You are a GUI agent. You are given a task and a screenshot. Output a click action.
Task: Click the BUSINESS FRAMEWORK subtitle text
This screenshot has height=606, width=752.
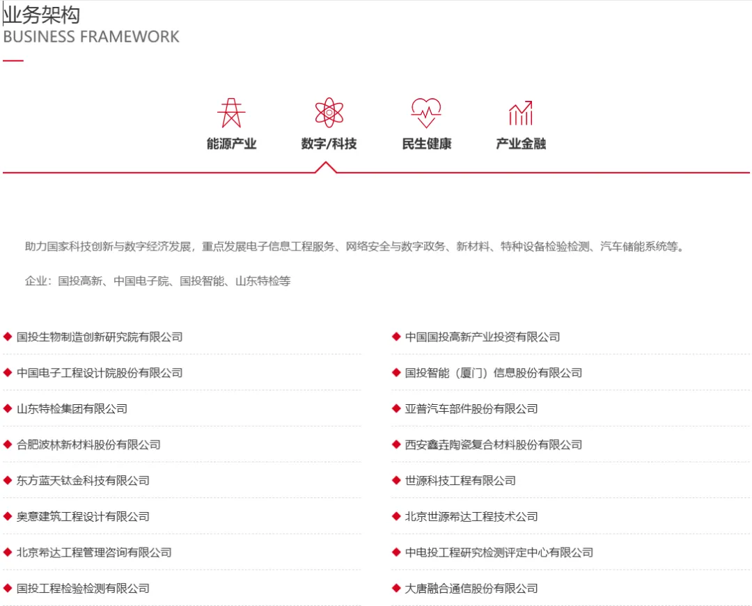click(91, 37)
